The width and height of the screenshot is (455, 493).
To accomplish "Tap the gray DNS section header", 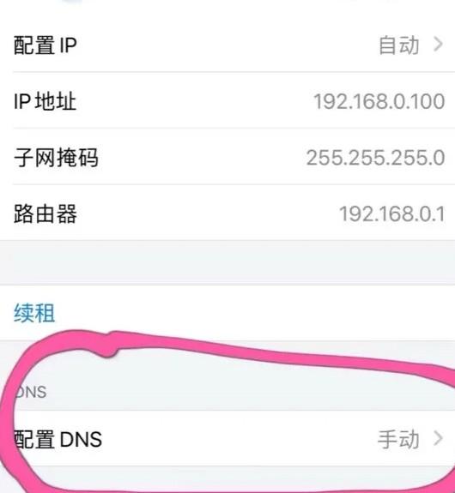I will (x=31, y=392).
